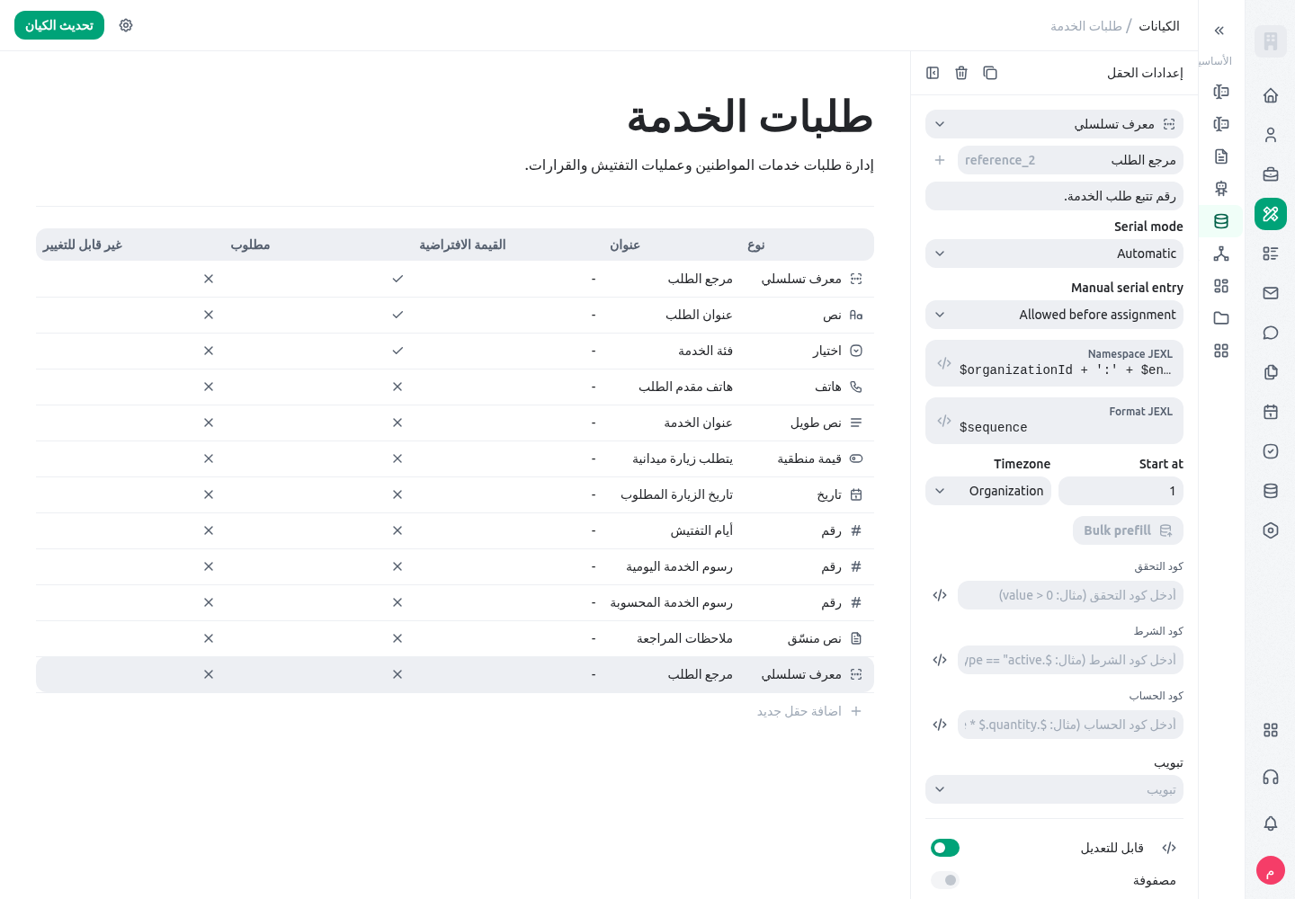The width and height of the screenshot is (1295, 899).
Task: Duplicate the field using the copy icon
Action: pyautogui.click(x=990, y=73)
